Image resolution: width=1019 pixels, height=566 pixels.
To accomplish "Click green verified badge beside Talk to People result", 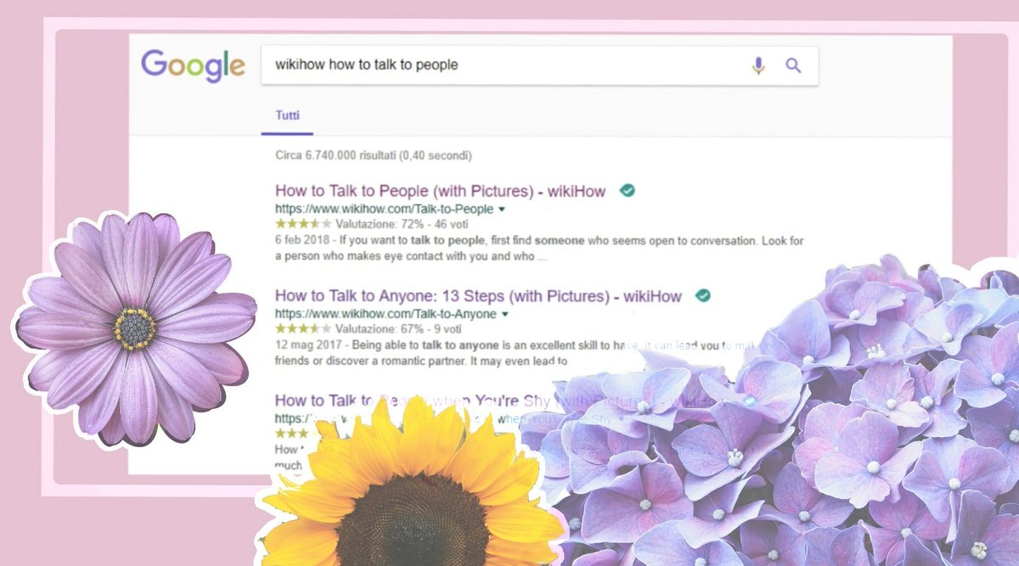I will (x=627, y=190).
